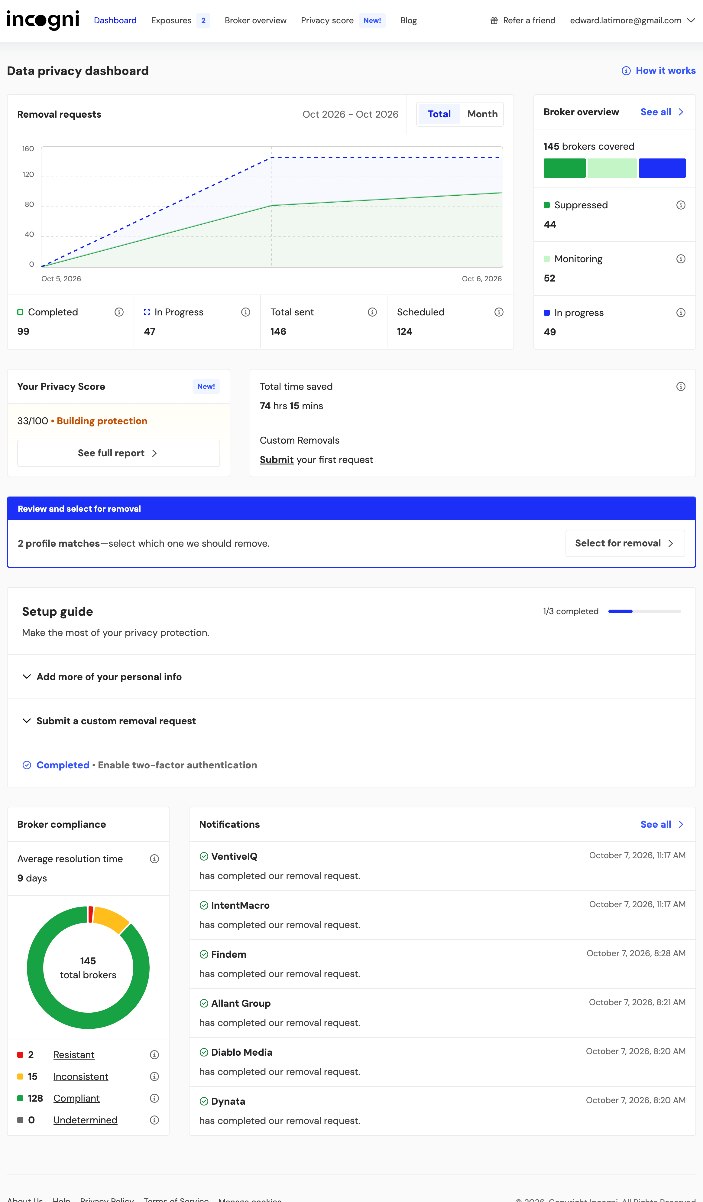The image size is (703, 1202).
Task: Click the checkmark icon next to Findem
Action: [x=204, y=954]
